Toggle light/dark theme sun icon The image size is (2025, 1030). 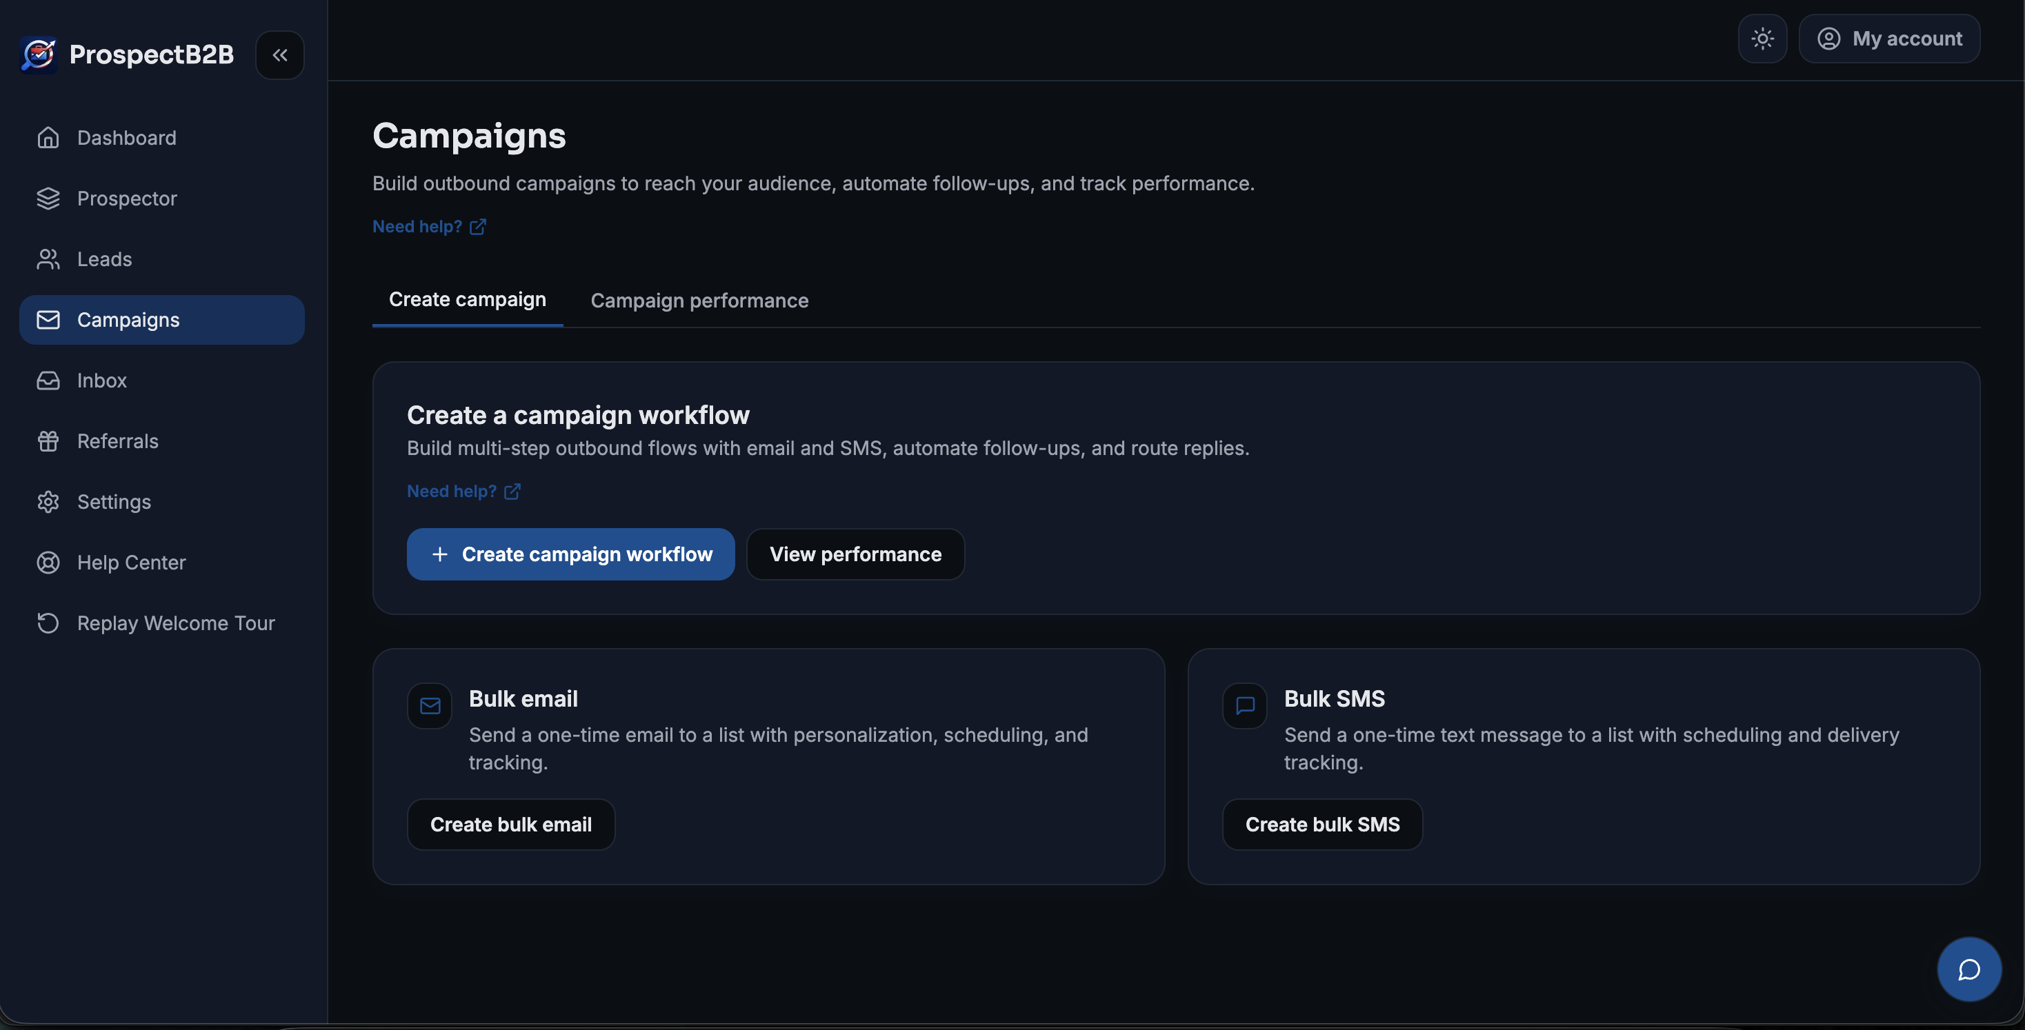click(x=1762, y=39)
